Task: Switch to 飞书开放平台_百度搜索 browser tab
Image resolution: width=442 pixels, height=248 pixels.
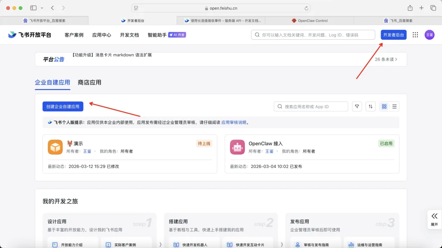Action: click(x=44, y=20)
